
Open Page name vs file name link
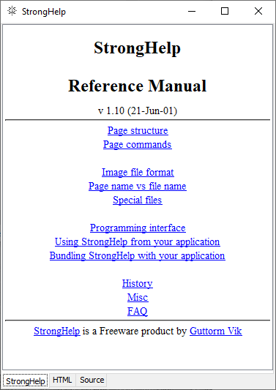138,186
